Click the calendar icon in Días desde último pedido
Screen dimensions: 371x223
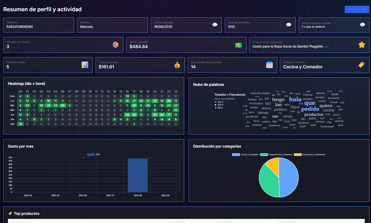click(x=269, y=65)
